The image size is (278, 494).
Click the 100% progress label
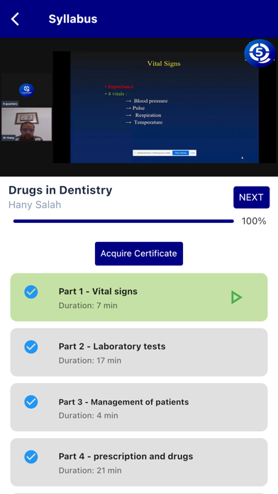254,221
